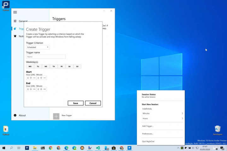Image resolution: width=227 pixels, height=151 pixels.
Task: Click the General settings sliders icon
Action: (15, 21)
